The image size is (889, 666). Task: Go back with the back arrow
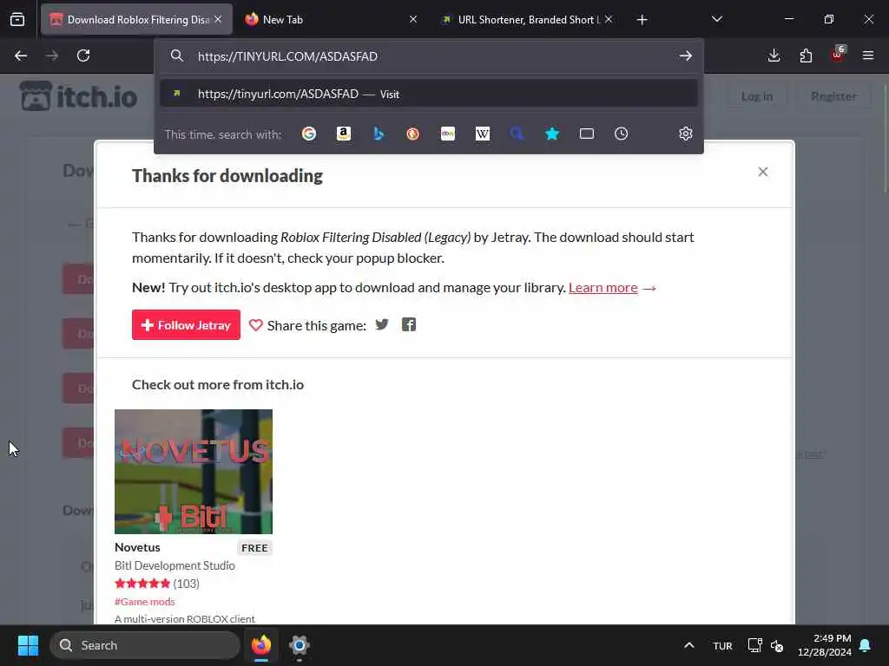[x=21, y=55]
